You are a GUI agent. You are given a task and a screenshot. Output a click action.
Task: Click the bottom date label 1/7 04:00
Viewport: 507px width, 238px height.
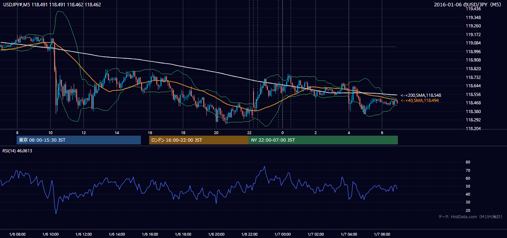coord(349,234)
